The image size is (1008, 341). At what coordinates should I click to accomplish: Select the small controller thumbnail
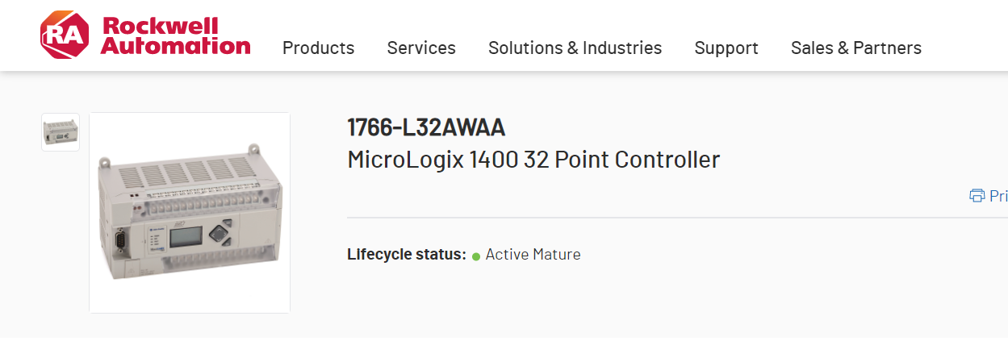[61, 132]
